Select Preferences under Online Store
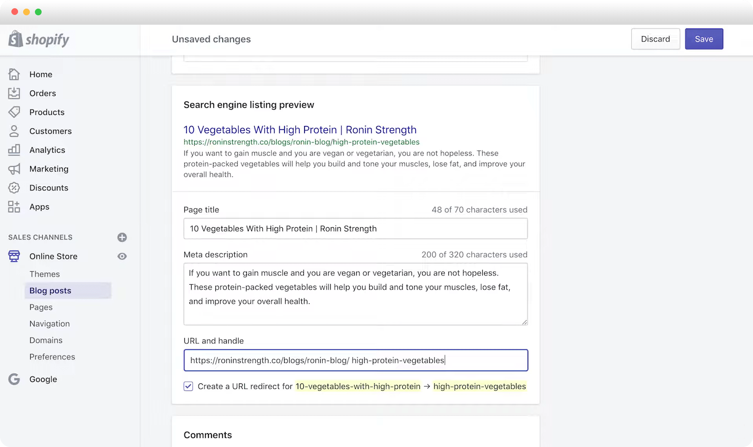Viewport: 753px width, 447px height. (52, 356)
